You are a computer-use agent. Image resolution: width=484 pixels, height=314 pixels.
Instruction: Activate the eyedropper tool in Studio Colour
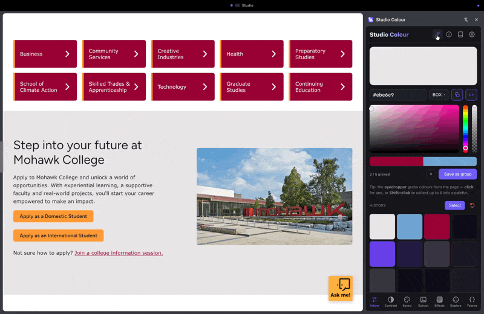click(437, 35)
